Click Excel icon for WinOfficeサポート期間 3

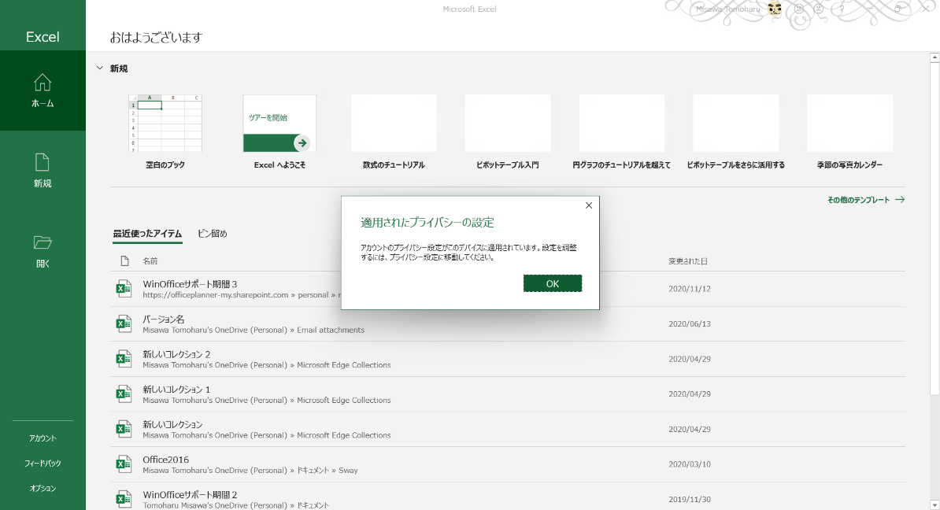pyautogui.click(x=124, y=289)
